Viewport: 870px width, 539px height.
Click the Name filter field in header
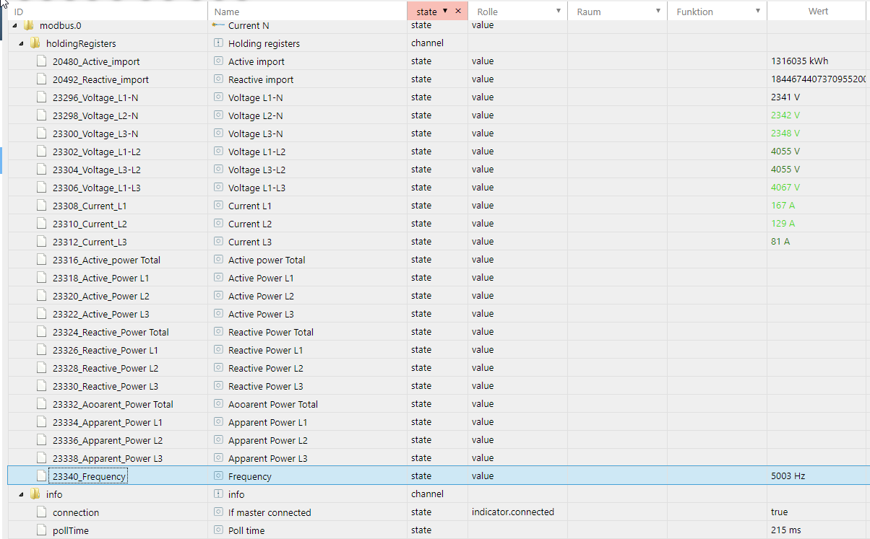[x=308, y=12]
